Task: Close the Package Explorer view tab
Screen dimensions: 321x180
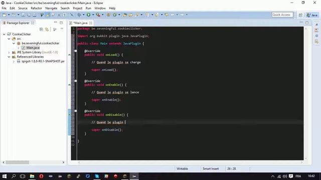Action: tap(33, 23)
